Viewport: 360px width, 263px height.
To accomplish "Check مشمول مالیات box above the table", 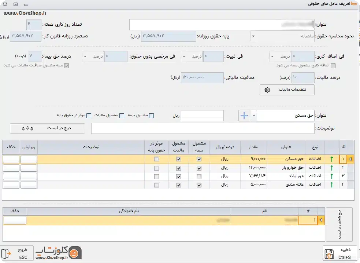I will [122, 116].
